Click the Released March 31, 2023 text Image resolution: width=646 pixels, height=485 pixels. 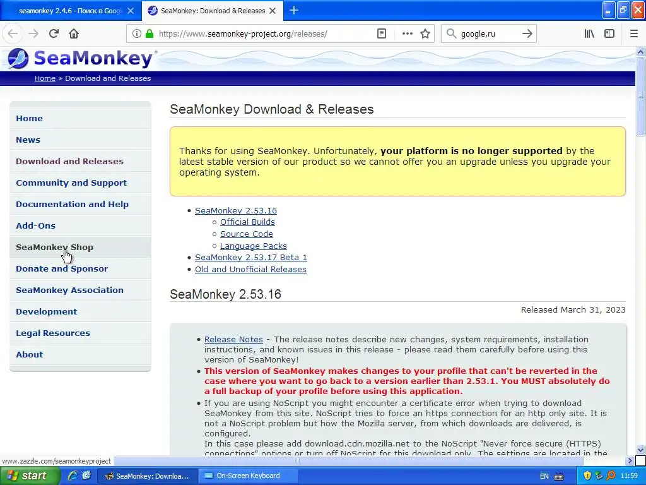(x=573, y=309)
